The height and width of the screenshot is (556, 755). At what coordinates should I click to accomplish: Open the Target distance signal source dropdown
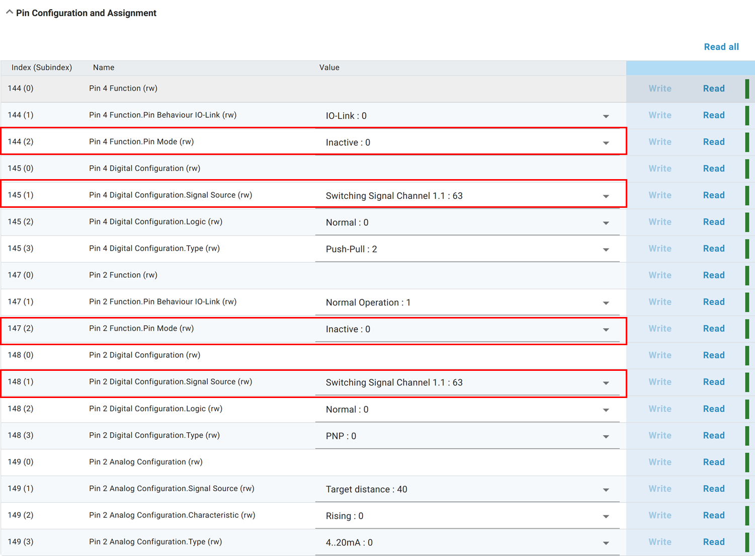click(606, 490)
